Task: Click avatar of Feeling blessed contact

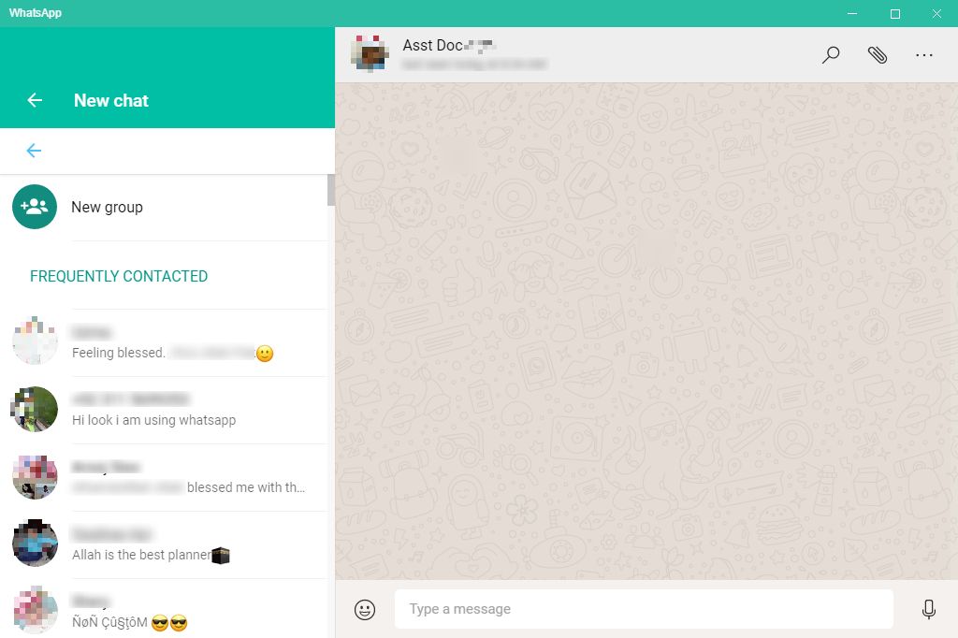Action: pyautogui.click(x=35, y=341)
